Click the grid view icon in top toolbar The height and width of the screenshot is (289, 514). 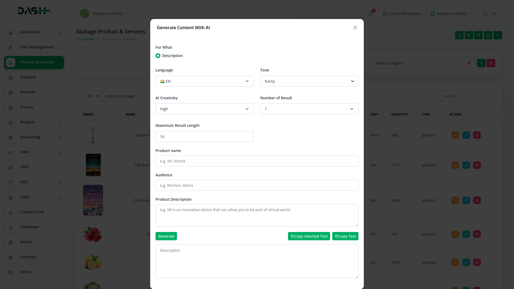(x=469, y=35)
